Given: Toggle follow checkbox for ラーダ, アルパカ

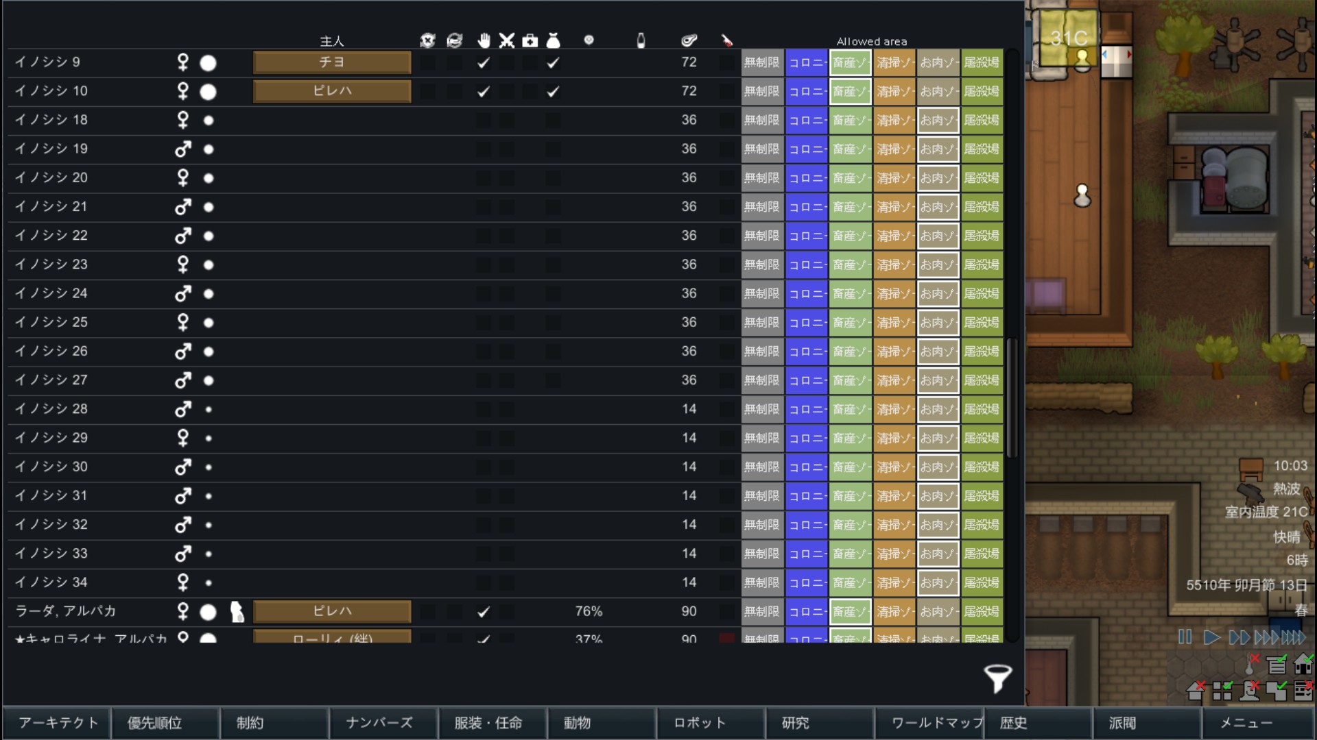Looking at the screenshot, I should (484, 611).
